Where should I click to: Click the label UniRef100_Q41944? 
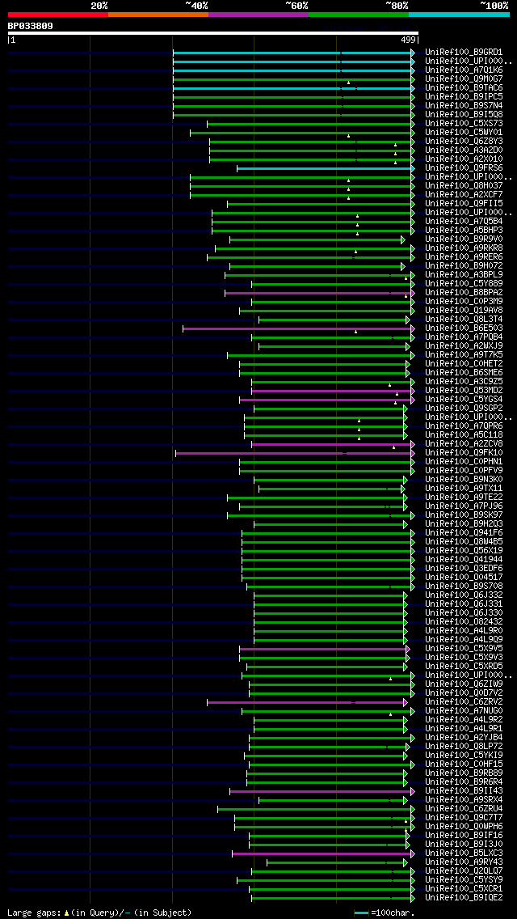coord(464,559)
